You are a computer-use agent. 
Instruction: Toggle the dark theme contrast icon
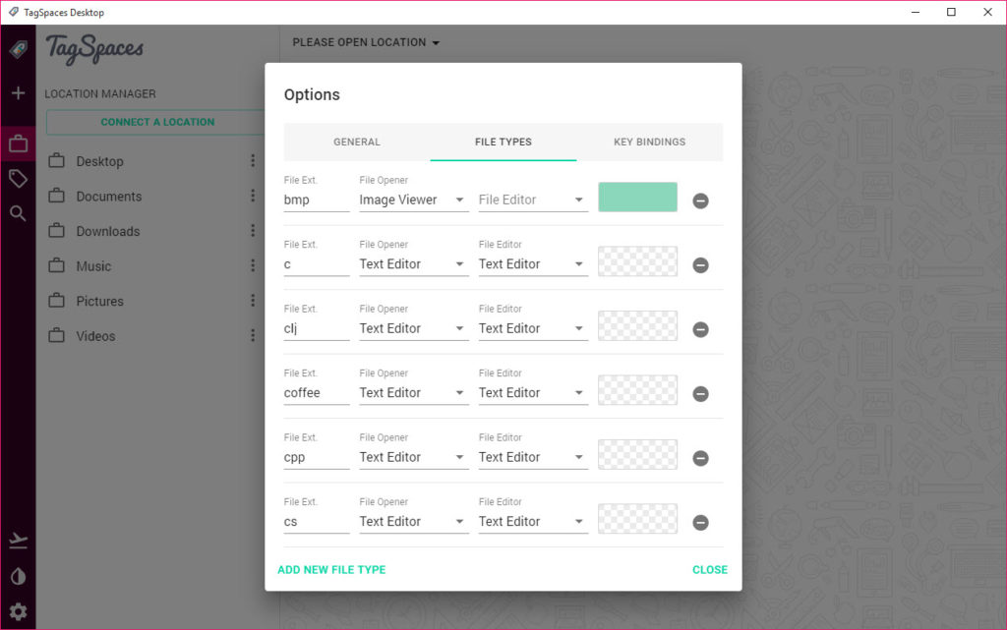click(x=18, y=576)
